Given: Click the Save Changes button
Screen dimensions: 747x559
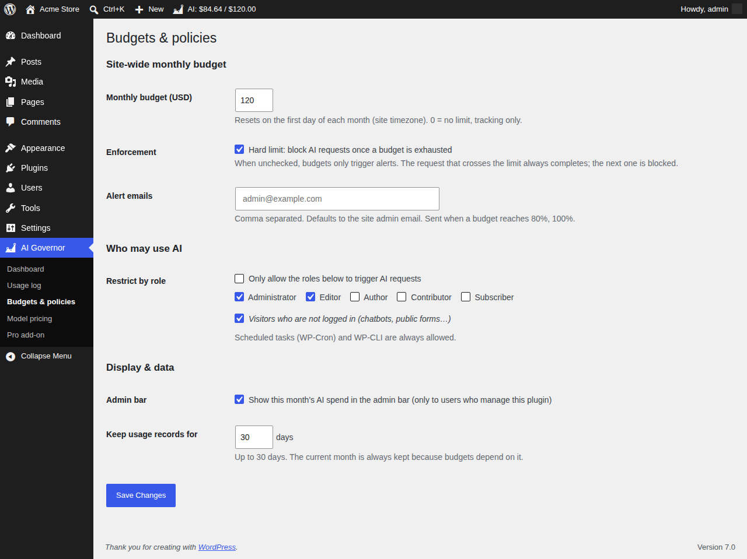Looking at the screenshot, I should point(141,495).
